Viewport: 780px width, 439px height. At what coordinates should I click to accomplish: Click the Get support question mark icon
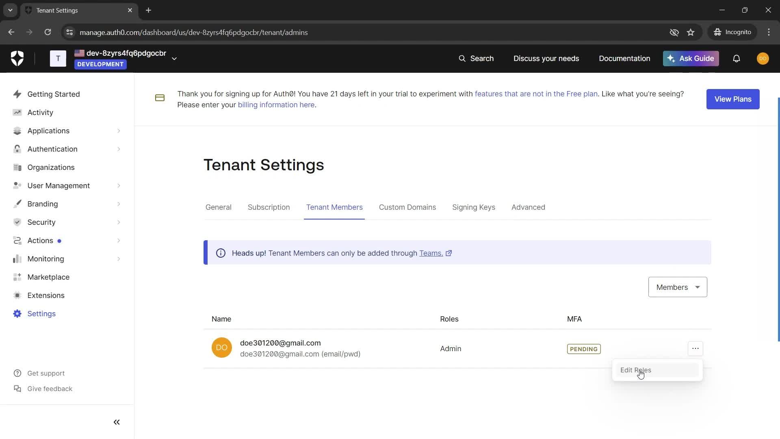point(17,373)
